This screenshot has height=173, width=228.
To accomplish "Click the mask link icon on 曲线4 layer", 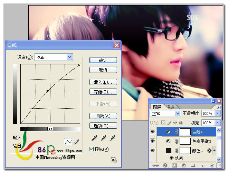I will (x=177, y=132).
